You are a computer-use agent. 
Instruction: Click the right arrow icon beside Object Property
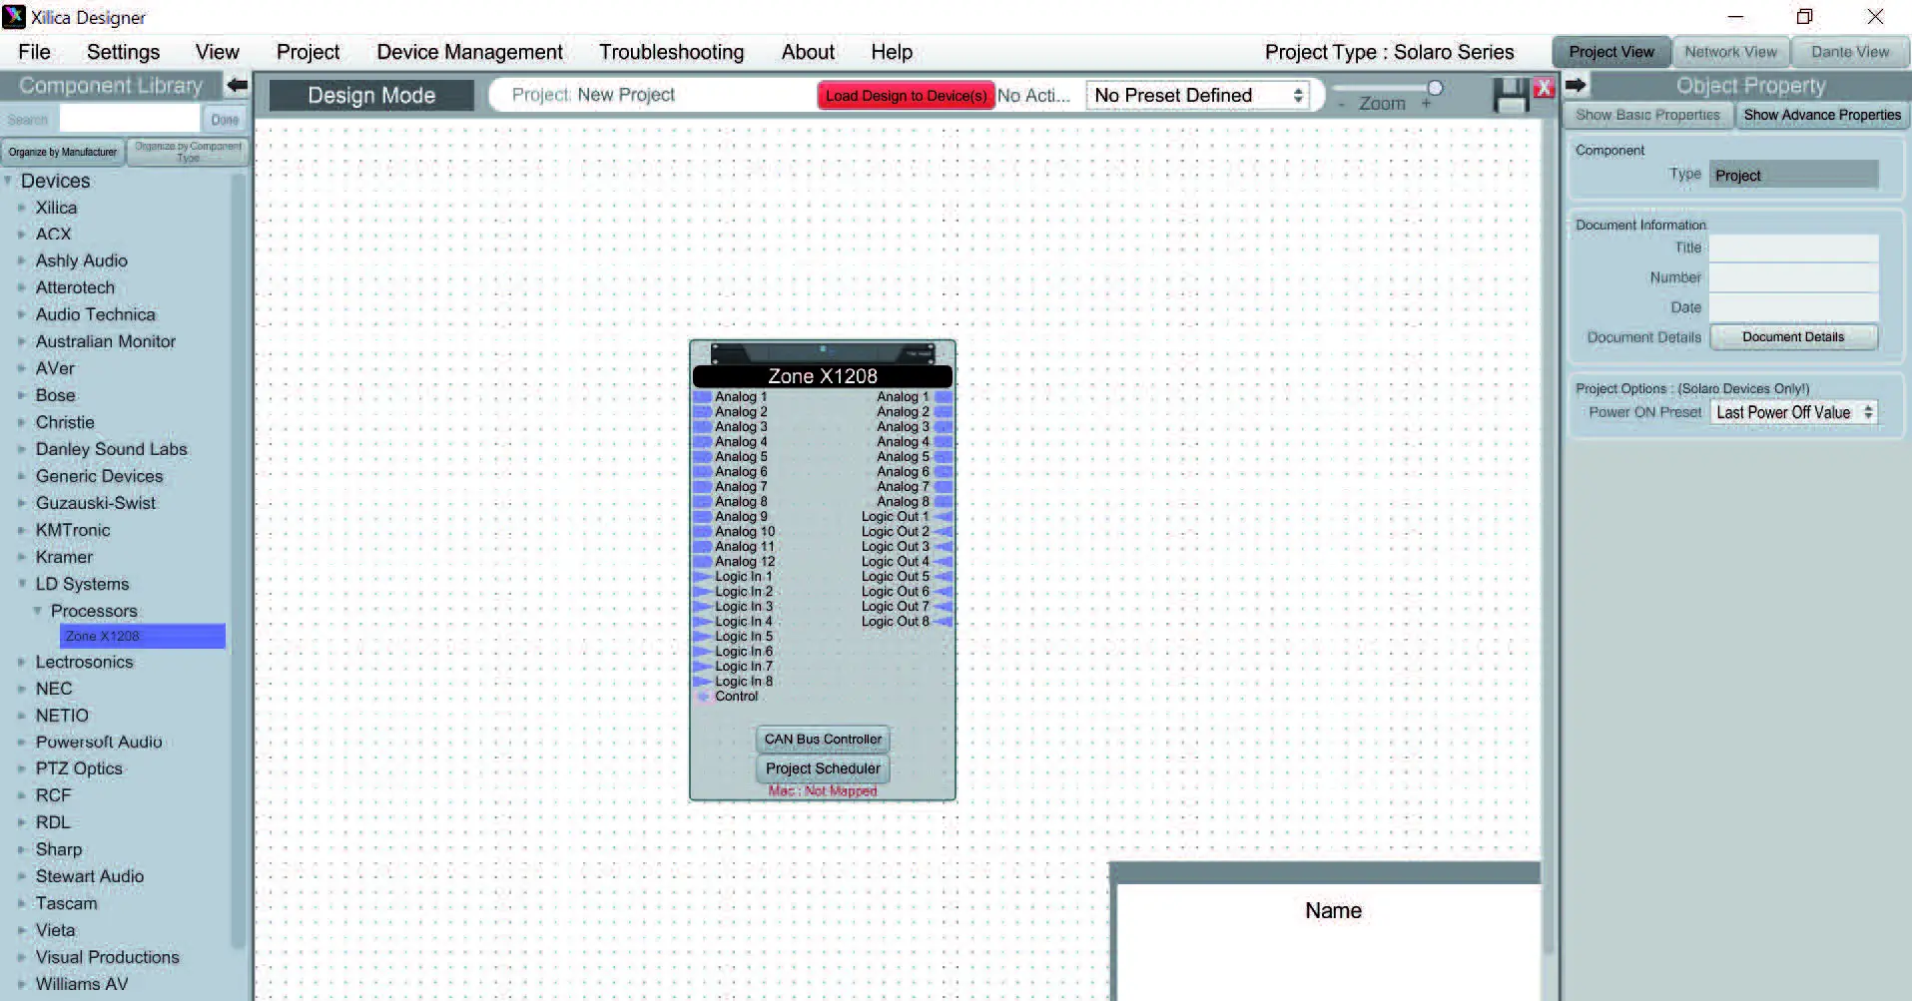tap(1576, 85)
